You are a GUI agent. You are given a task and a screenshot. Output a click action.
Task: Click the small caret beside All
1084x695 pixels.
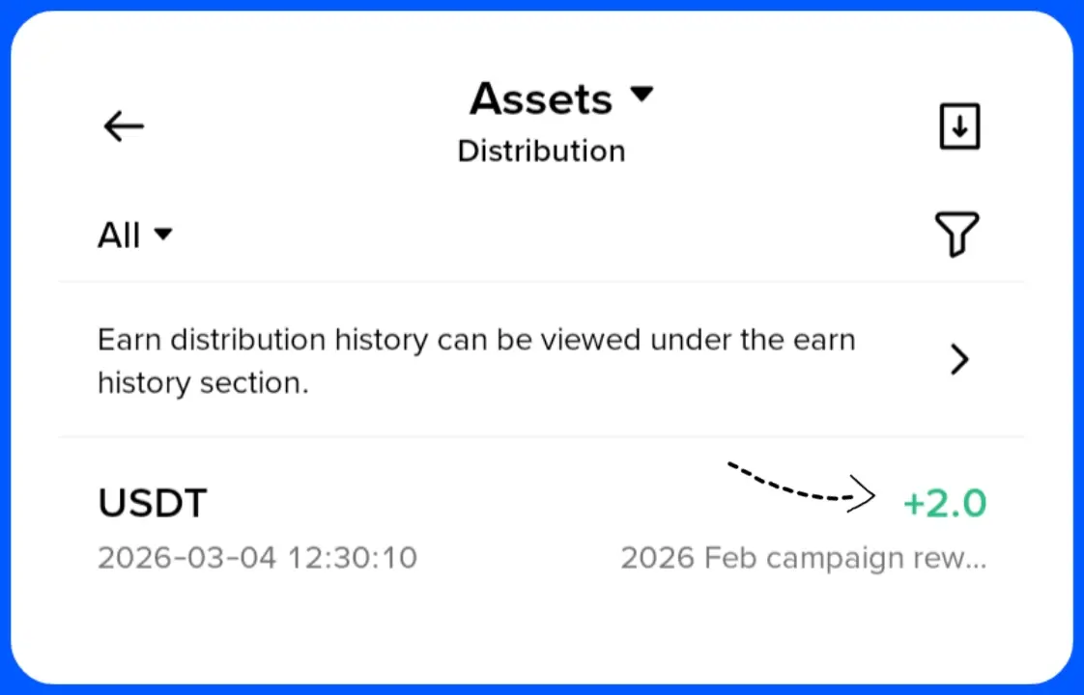tap(163, 235)
